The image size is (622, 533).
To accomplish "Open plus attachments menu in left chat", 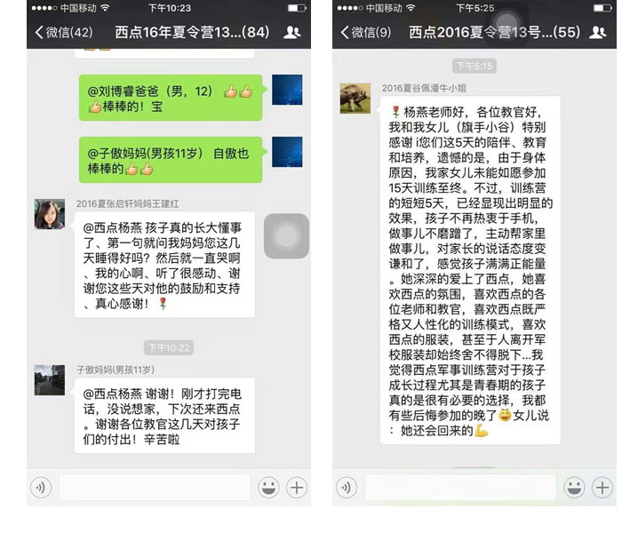I will click(297, 488).
